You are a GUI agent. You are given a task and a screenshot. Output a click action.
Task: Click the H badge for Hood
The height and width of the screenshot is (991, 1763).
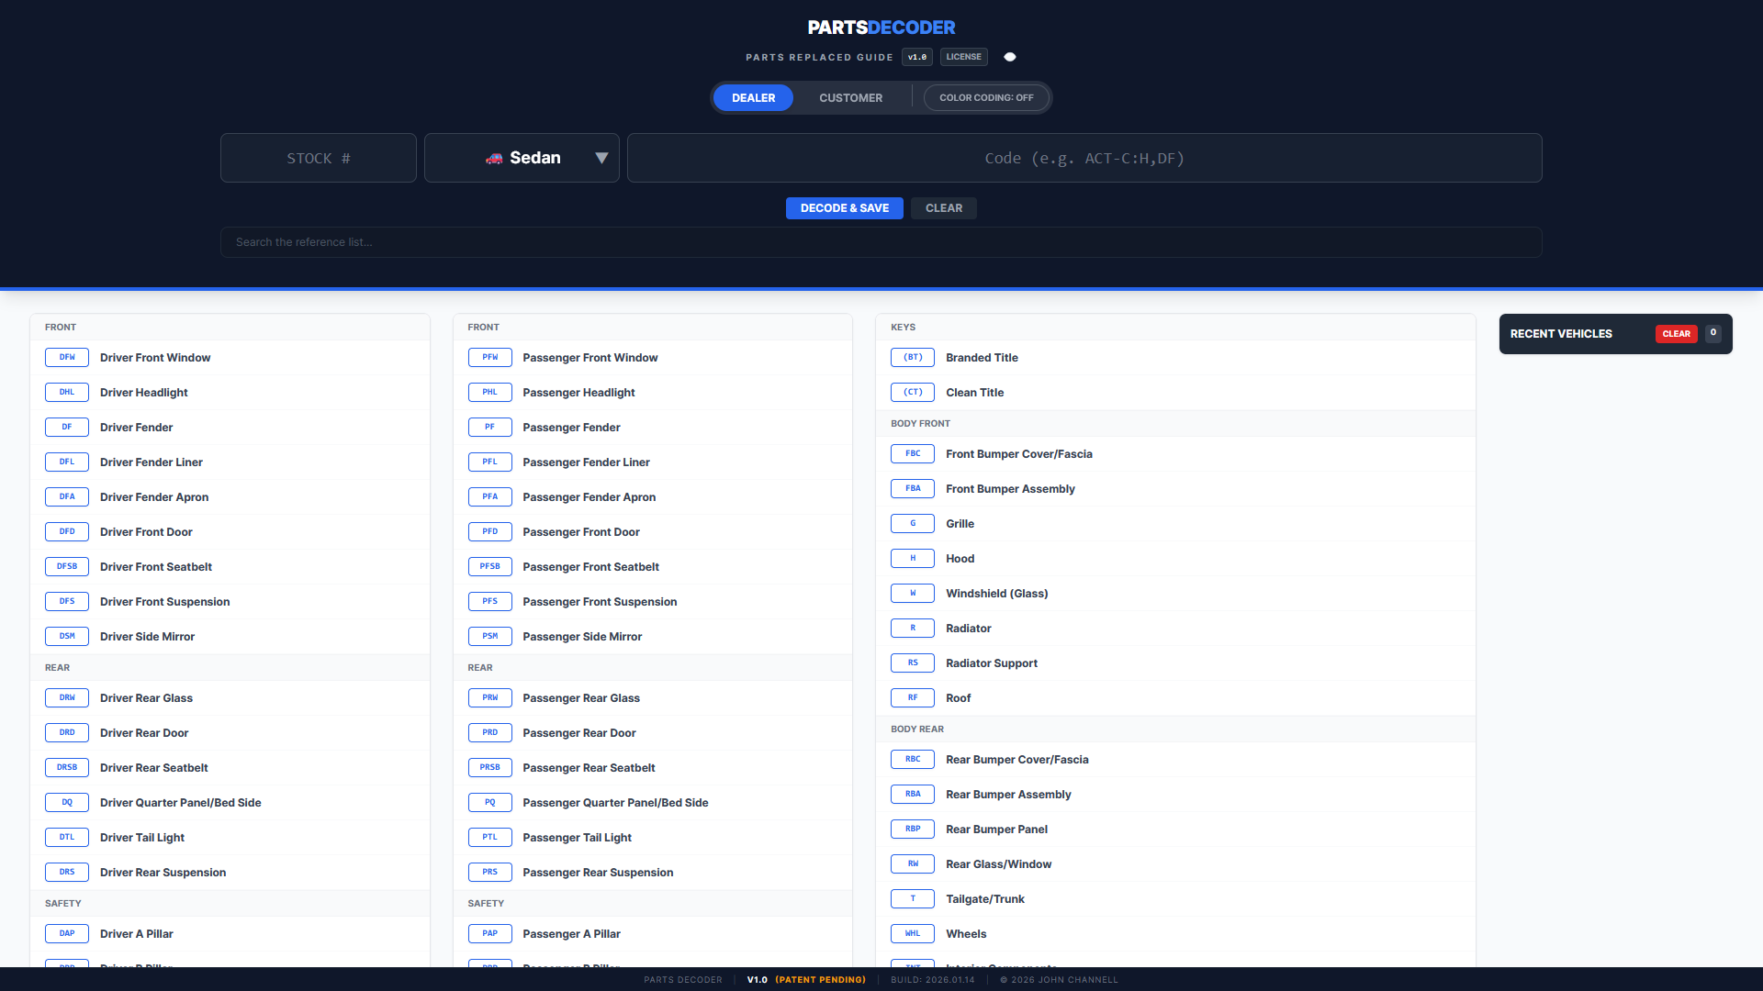point(912,558)
